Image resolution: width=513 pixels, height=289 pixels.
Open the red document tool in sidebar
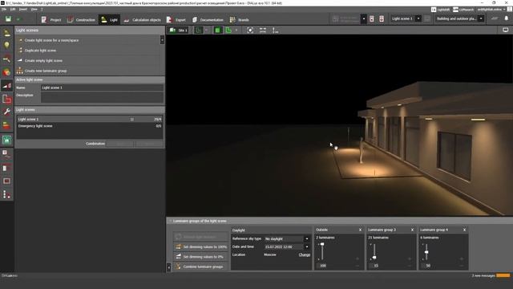(7, 99)
